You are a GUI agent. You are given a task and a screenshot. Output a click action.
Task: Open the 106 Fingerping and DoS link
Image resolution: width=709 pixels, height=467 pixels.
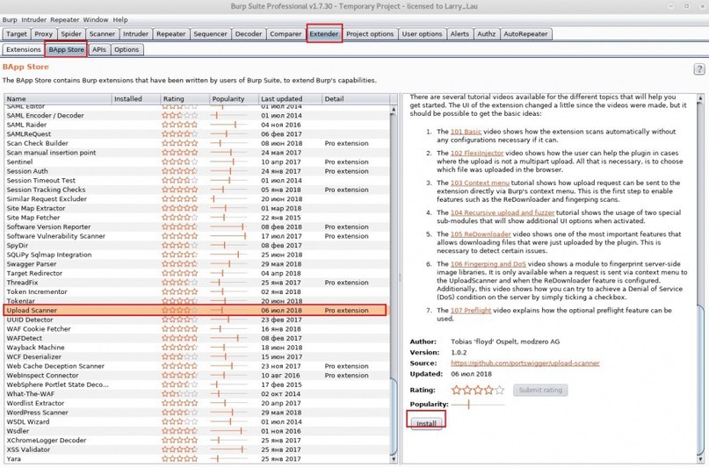click(x=488, y=264)
